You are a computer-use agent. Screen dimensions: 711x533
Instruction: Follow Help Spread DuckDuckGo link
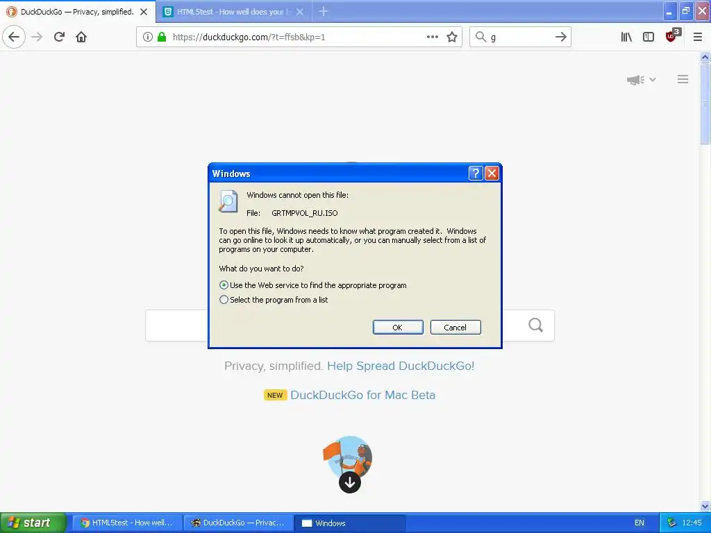(x=401, y=366)
